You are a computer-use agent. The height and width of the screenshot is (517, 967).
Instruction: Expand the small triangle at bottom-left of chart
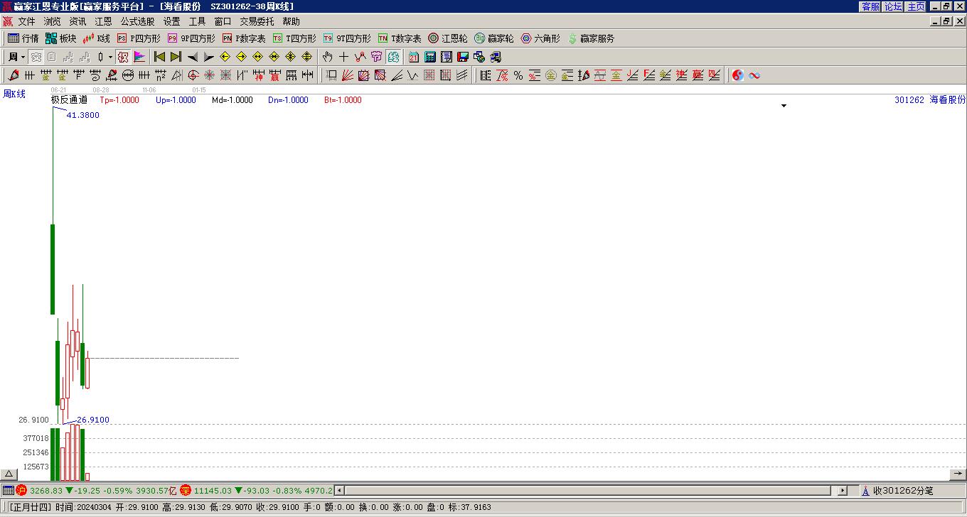point(9,474)
